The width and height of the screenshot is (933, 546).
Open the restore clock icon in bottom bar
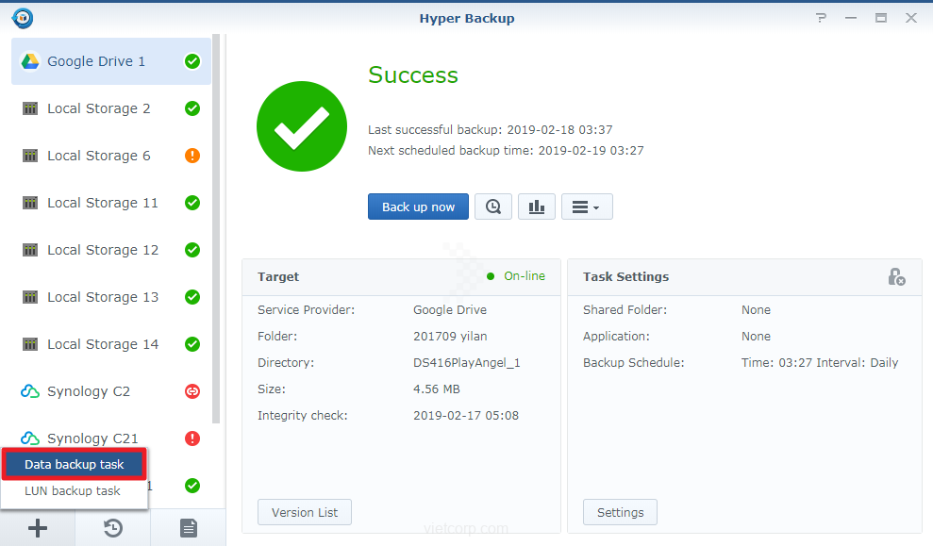coord(113,528)
